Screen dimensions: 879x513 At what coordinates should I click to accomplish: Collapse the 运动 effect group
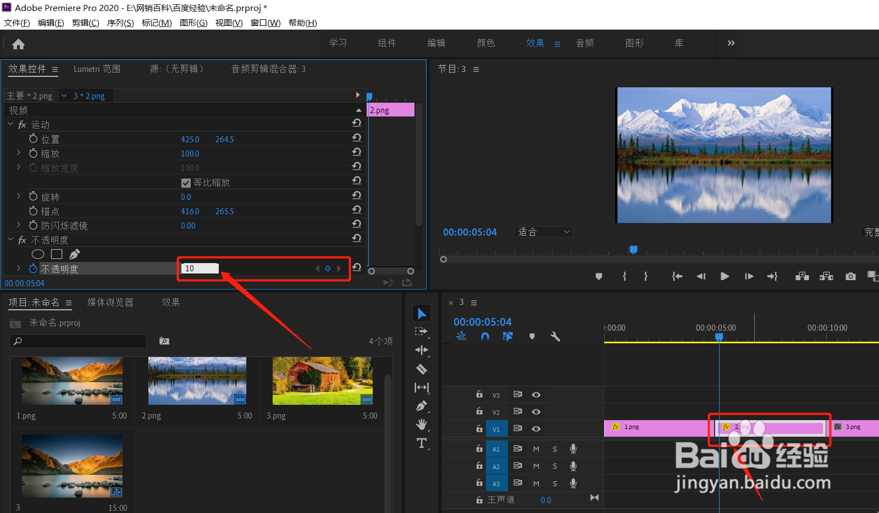coord(10,124)
